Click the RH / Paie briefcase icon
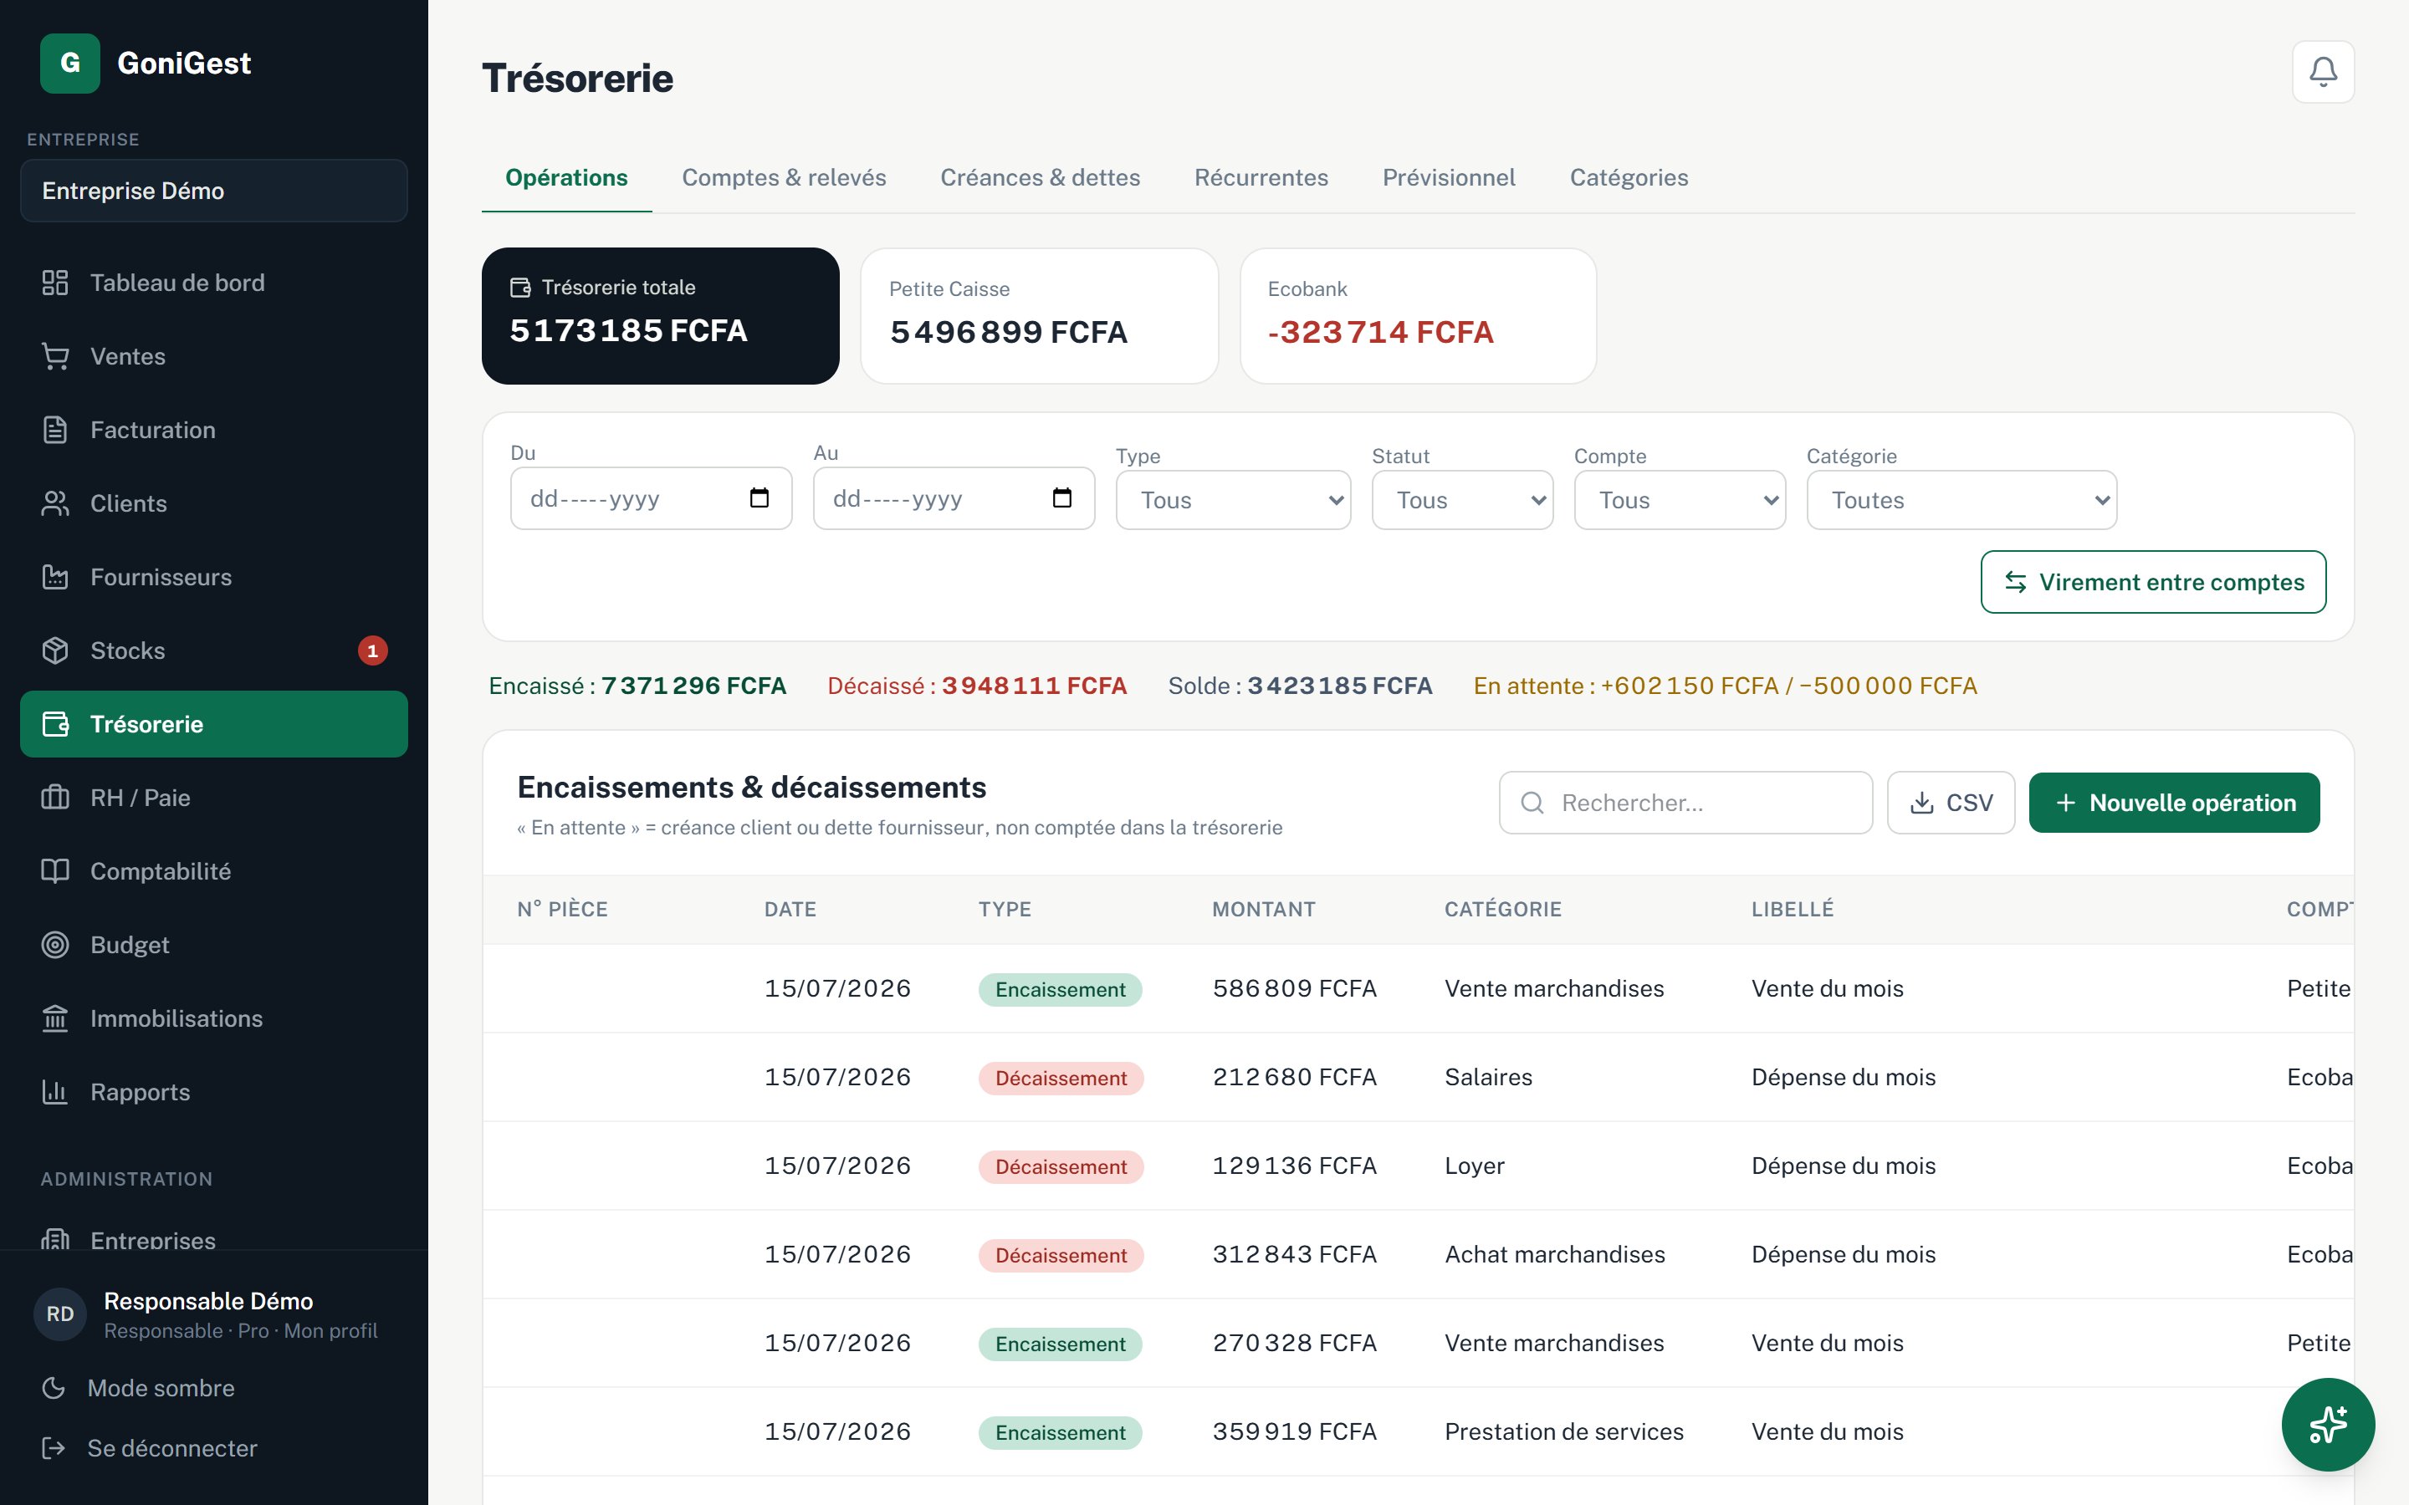2409x1505 pixels. tap(54, 798)
